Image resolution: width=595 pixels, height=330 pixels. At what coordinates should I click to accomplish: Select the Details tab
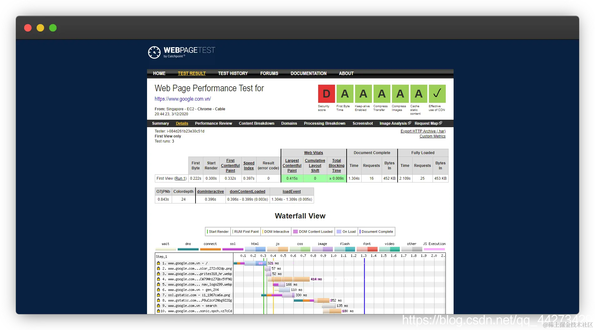(182, 123)
